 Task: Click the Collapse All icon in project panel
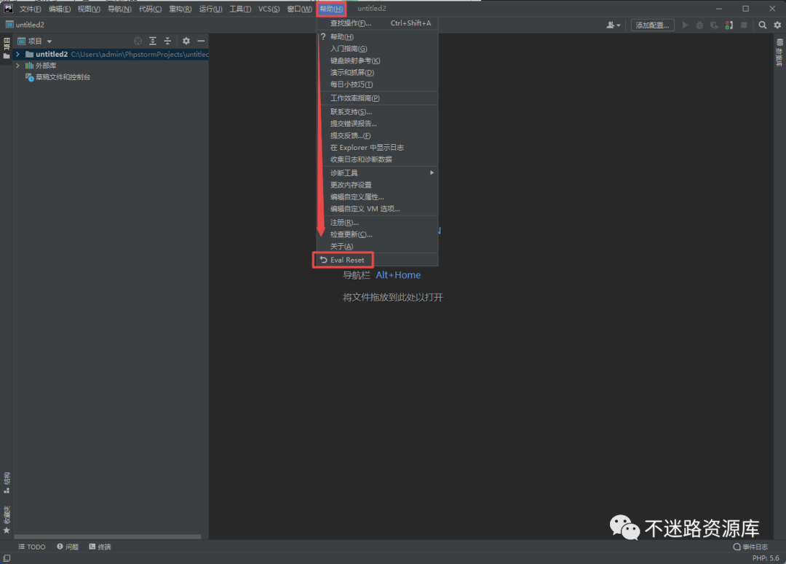click(167, 41)
